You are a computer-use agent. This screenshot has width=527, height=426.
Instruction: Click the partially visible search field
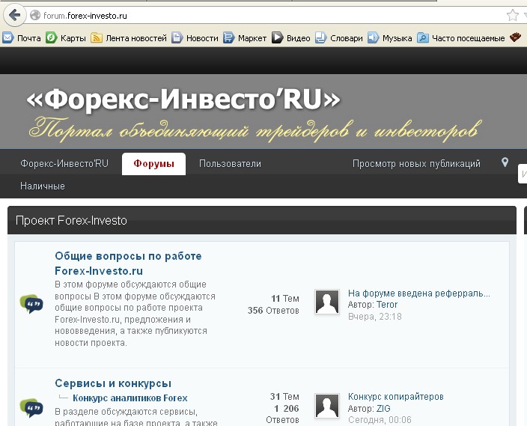pyautogui.click(x=523, y=174)
